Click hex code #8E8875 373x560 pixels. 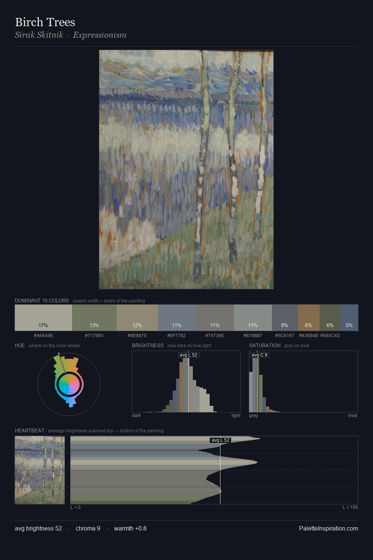(137, 336)
